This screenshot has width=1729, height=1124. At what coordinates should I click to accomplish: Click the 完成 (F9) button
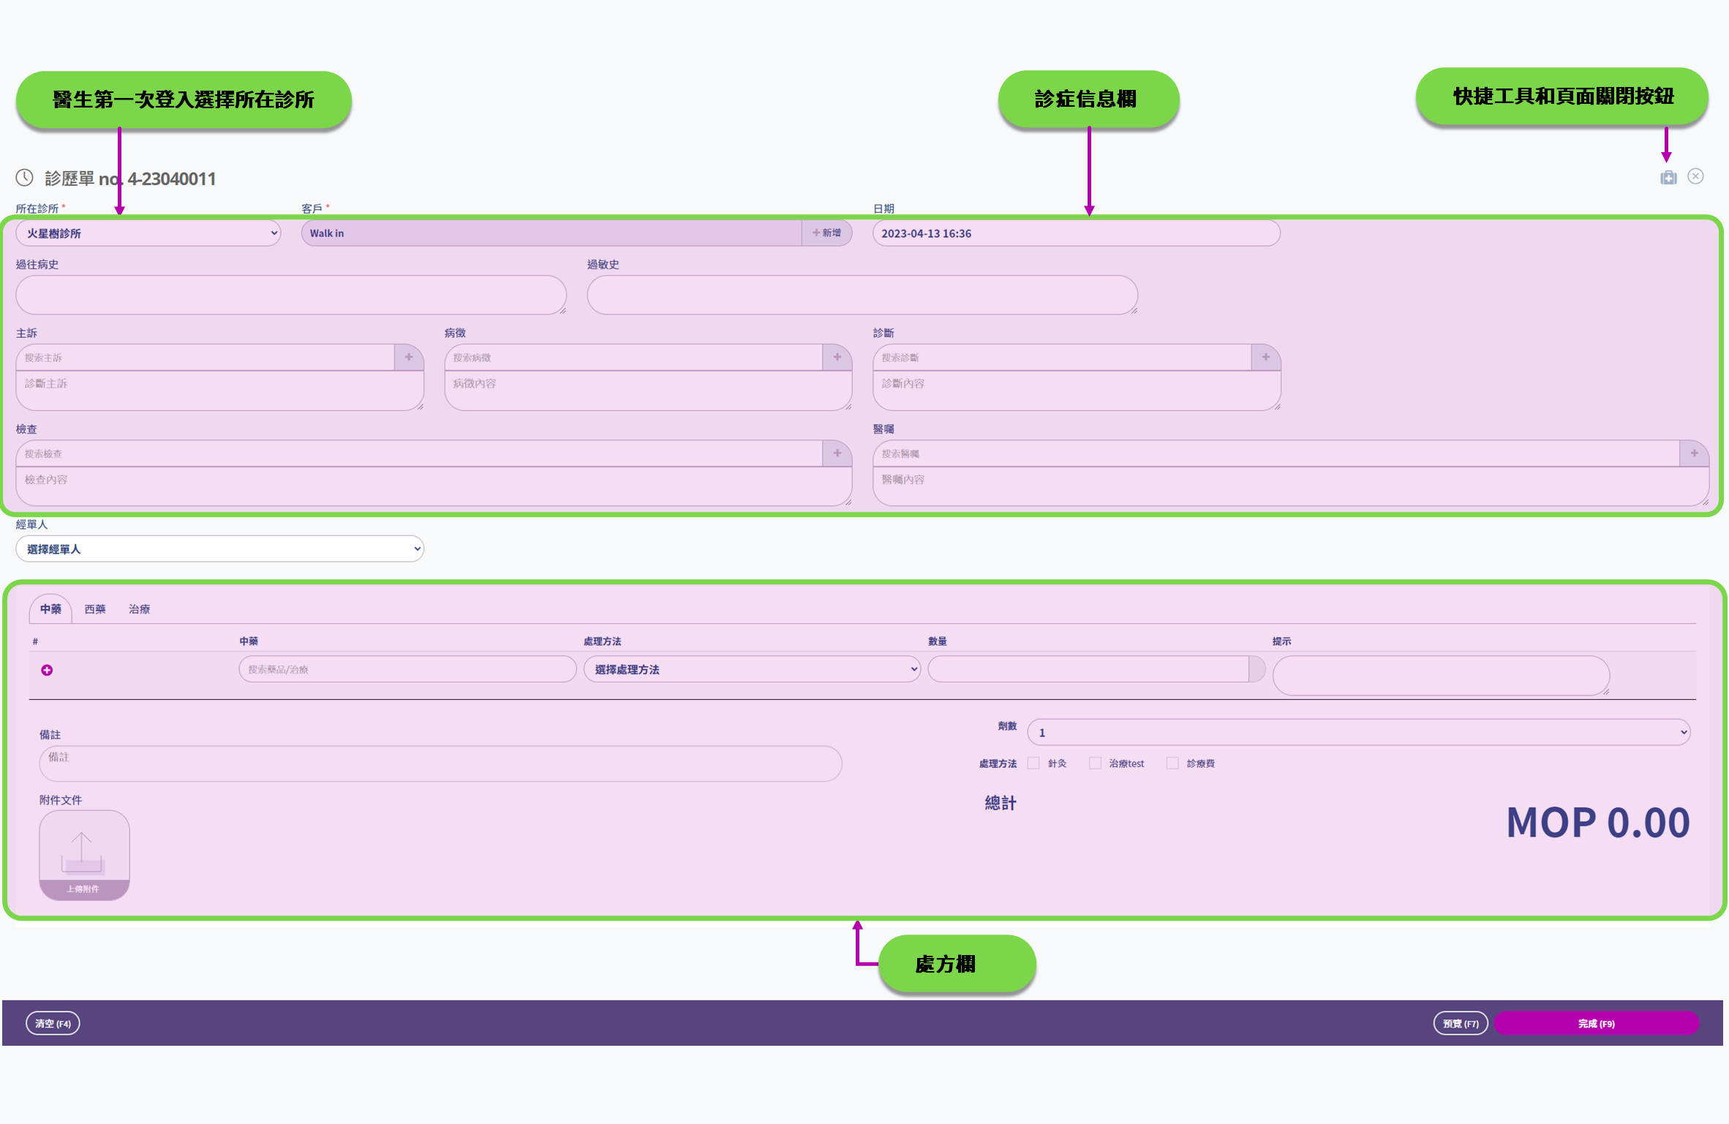[1596, 1023]
